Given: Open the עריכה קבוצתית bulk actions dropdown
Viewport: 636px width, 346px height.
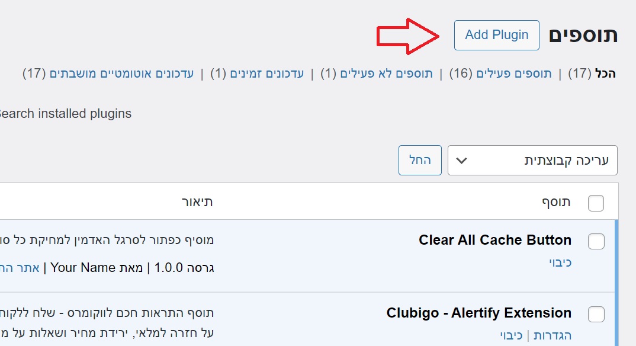Looking at the screenshot, I should [x=532, y=160].
